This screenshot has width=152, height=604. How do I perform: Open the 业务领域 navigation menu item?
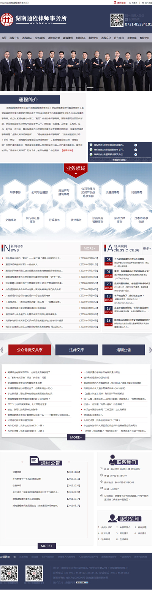pyautogui.click(x=40, y=38)
